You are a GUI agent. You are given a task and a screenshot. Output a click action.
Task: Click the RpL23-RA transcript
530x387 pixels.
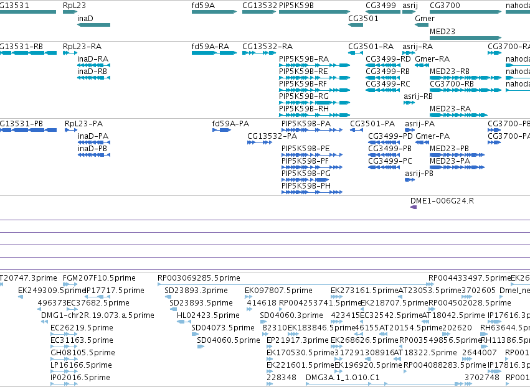(70, 53)
